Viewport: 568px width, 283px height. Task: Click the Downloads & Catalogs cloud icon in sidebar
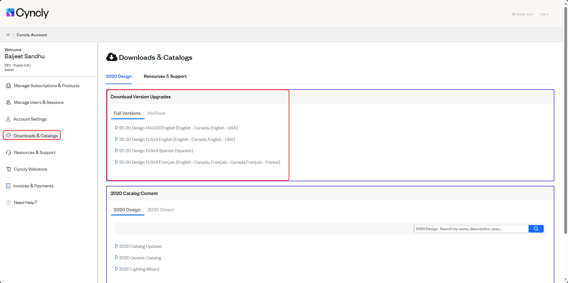[x=8, y=135]
